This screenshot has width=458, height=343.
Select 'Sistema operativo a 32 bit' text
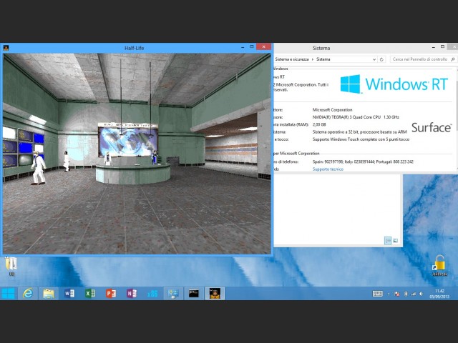[x=335, y=132]
